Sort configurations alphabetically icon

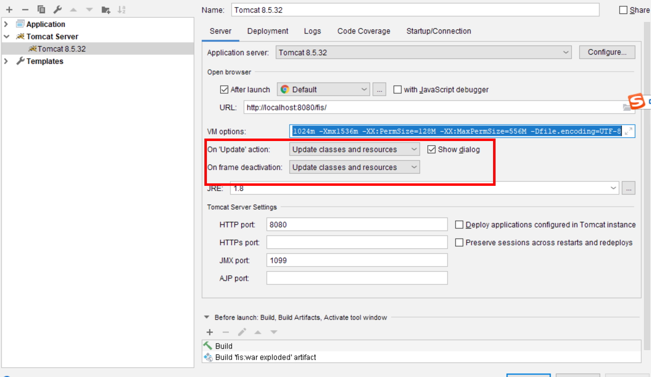click(x=122, y=9)
